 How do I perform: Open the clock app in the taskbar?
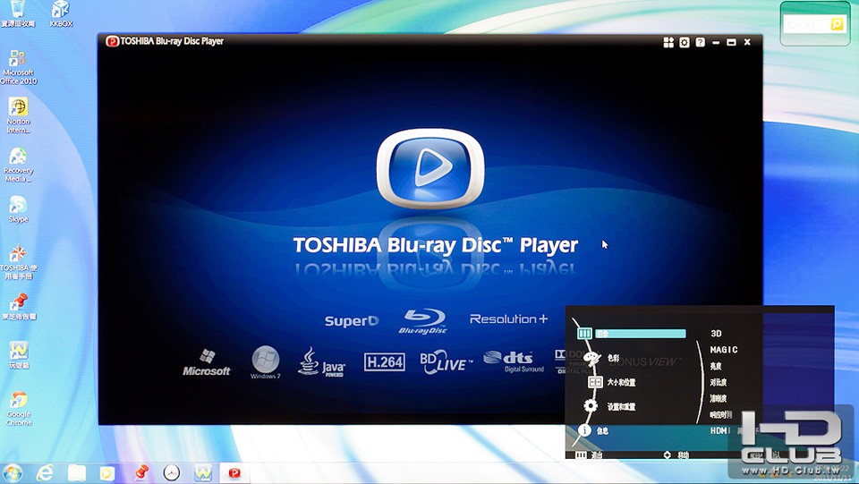tap(172, 472)
